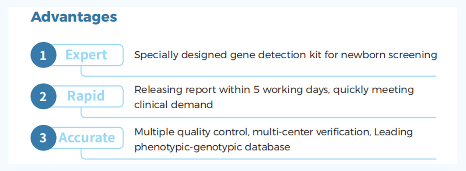Select the "phenotypic-genotypic database" text
Image resolution: width=466 pixels, height=171 pixels.
pos(212,147)
